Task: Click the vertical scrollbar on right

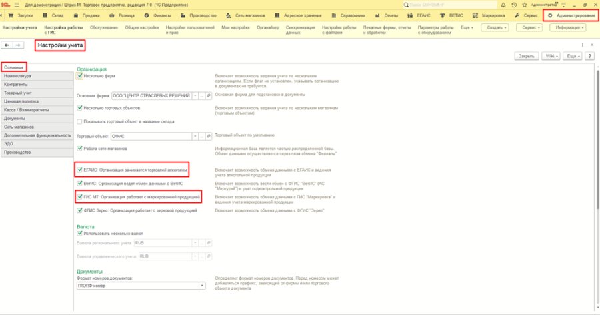Action: click(x=597, y=139)
